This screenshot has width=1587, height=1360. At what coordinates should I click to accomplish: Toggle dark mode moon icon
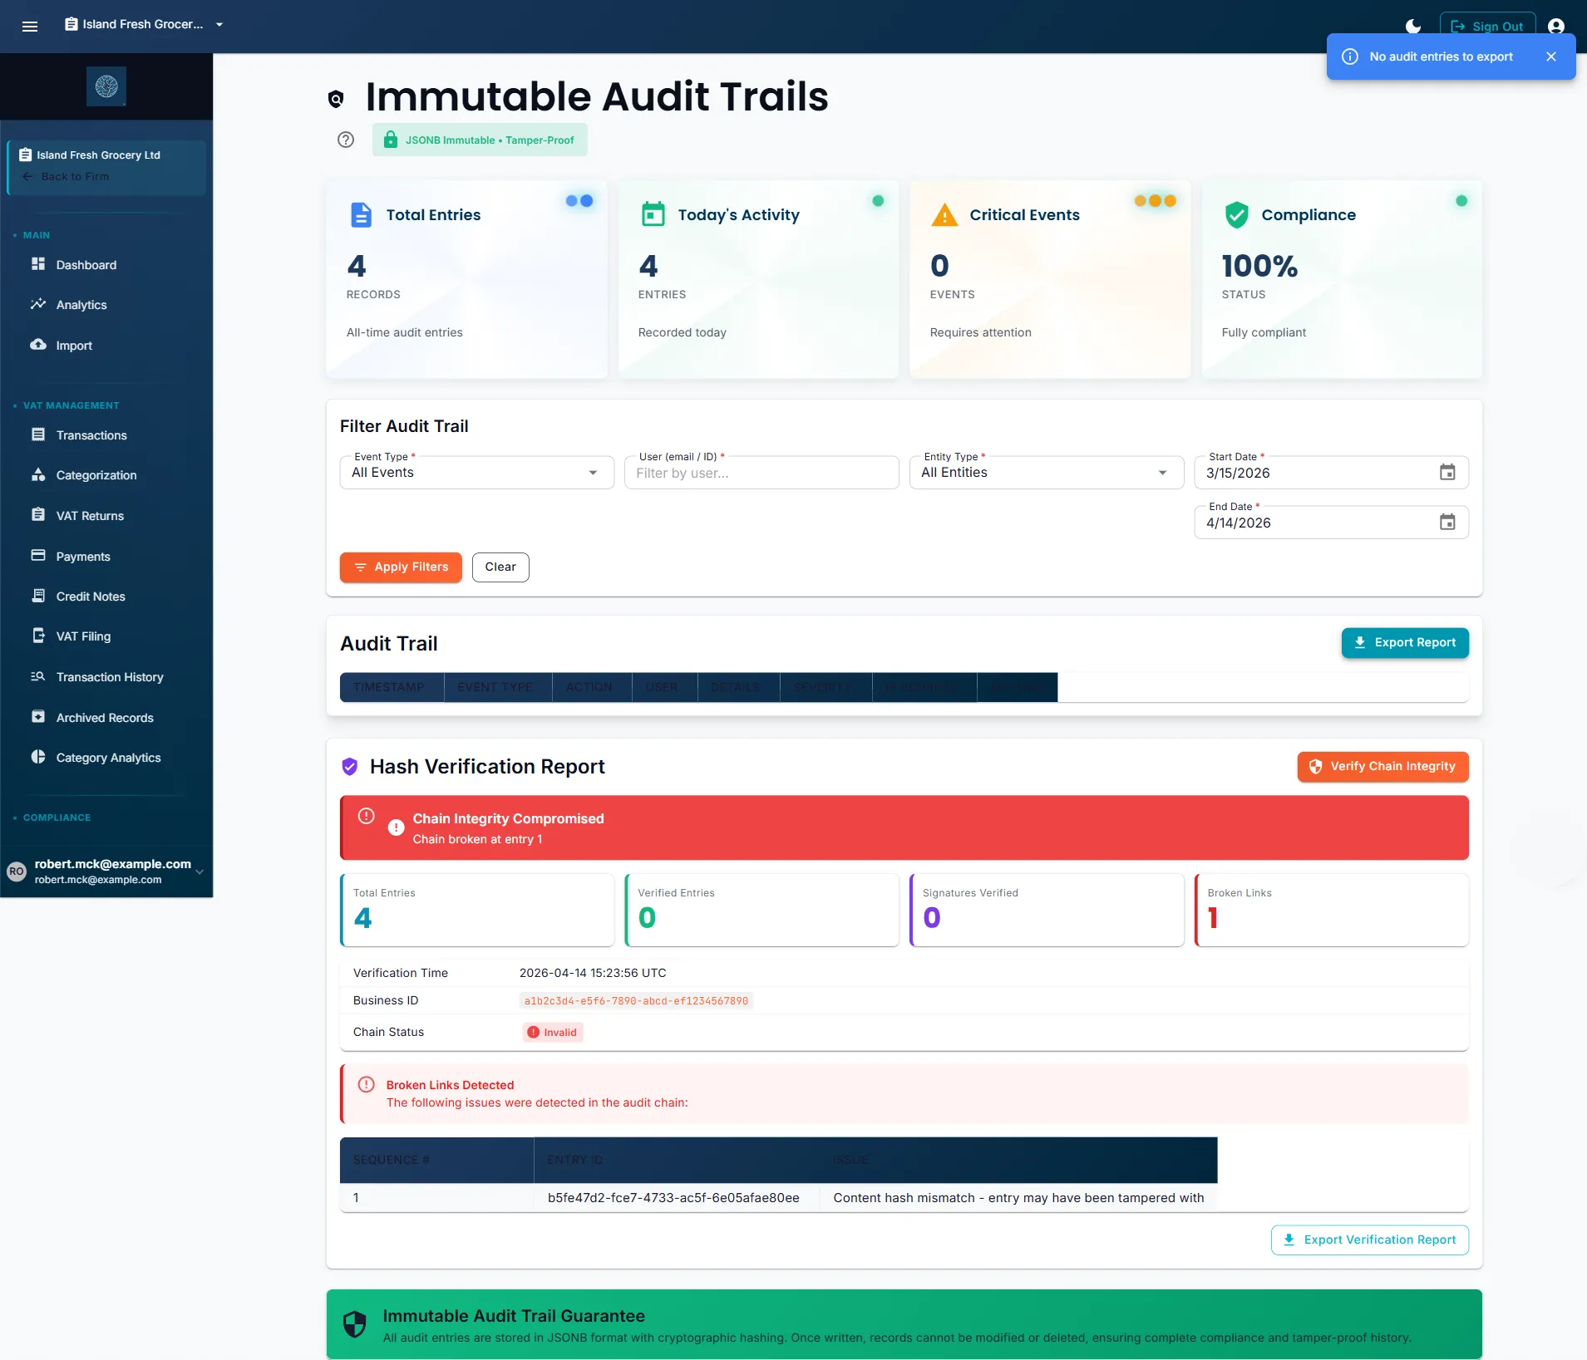pos(1412,26)
